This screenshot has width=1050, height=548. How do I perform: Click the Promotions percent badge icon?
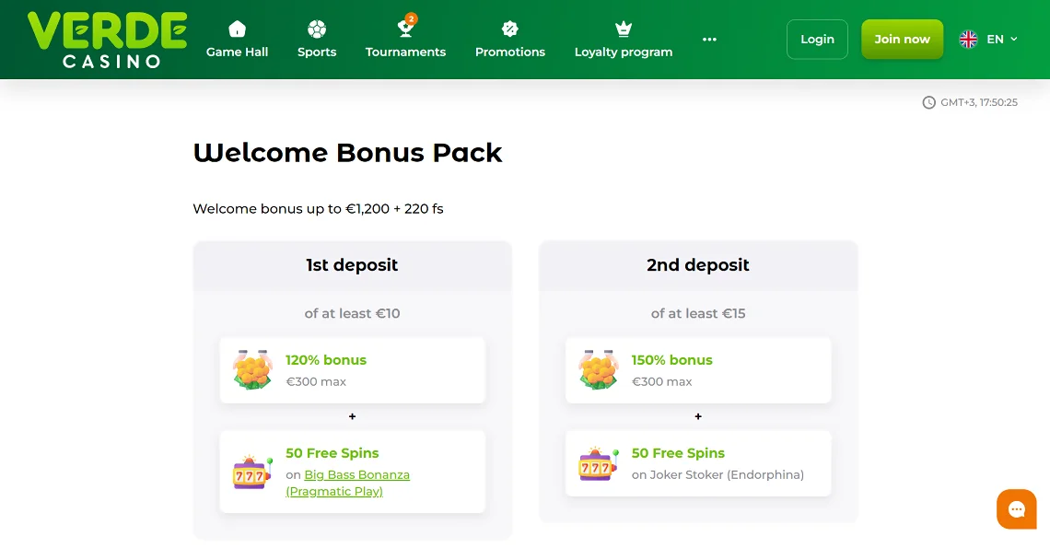coord(509,29)
